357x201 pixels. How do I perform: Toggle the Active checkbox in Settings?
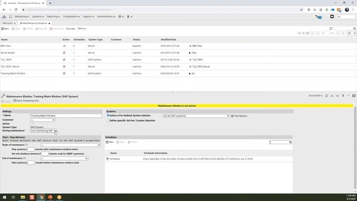coord(32,123)
